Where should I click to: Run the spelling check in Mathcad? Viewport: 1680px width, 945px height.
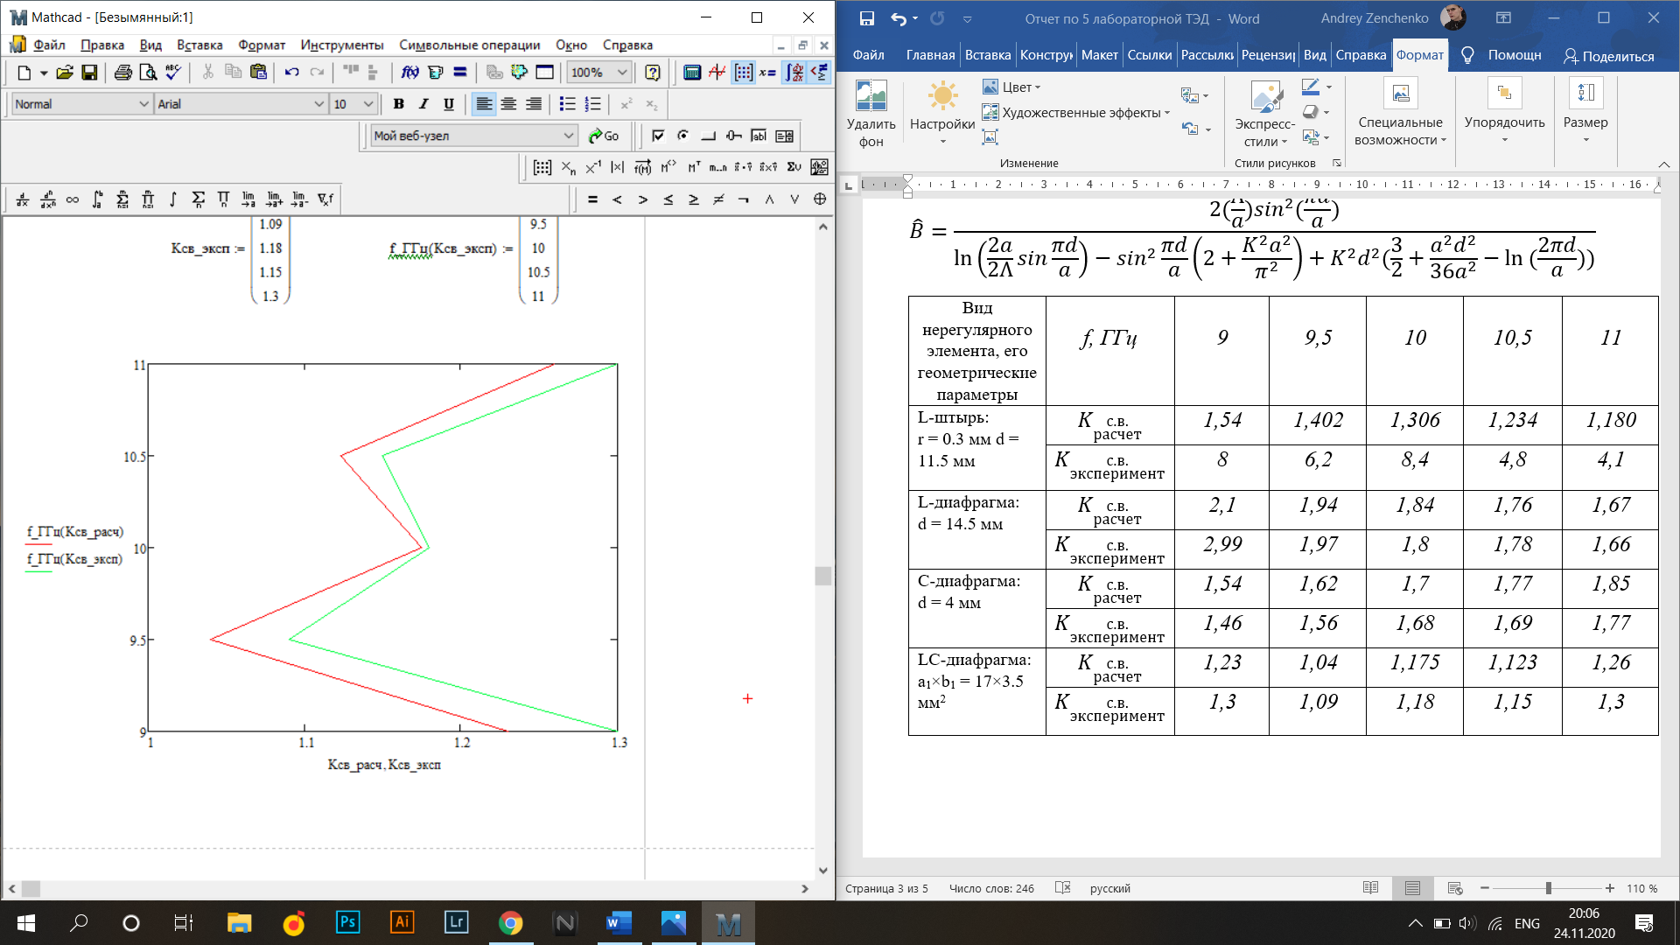pos(173,73)
